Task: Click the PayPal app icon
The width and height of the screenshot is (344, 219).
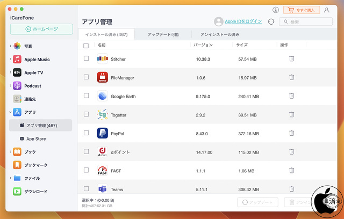Action: point(103,133)
